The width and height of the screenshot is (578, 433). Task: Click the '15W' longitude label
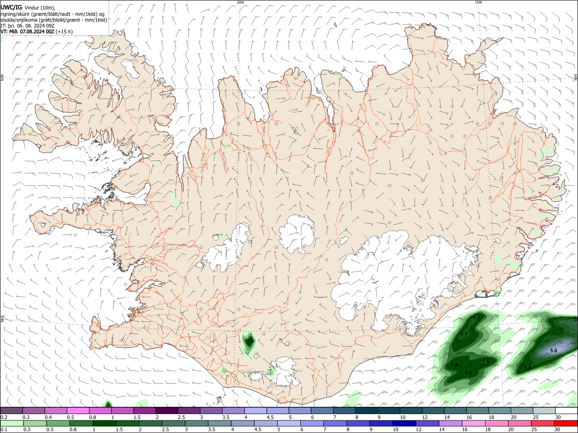478,2
